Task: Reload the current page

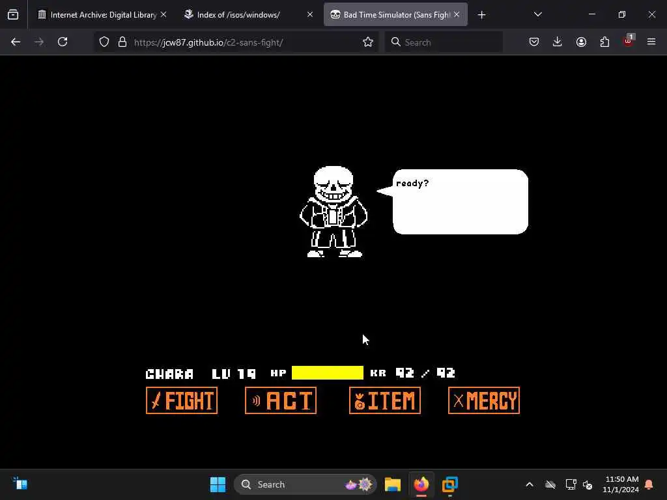Action: [63, 42]
